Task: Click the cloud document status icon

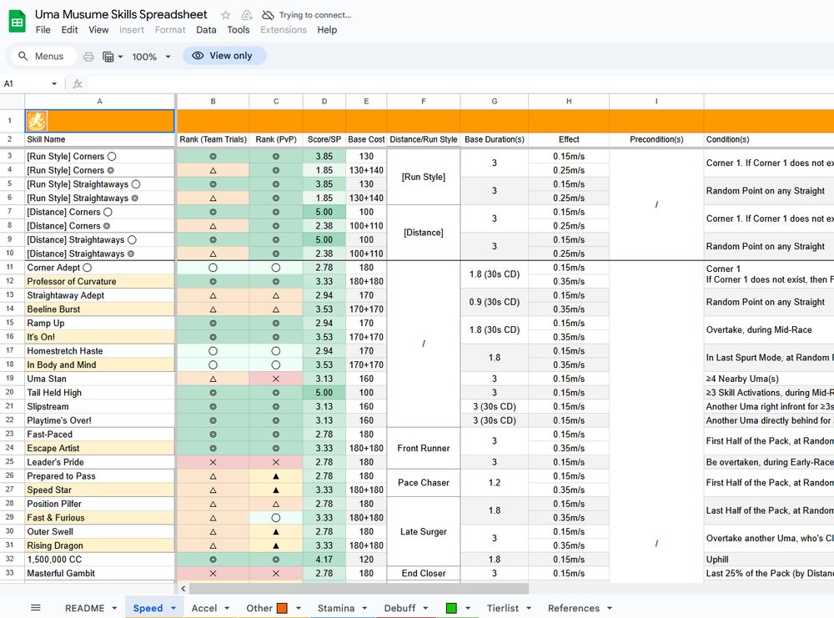Action: click(247, 15)
